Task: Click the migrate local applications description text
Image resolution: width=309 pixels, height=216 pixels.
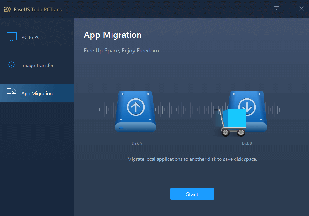Action: [x=192, y=159]
